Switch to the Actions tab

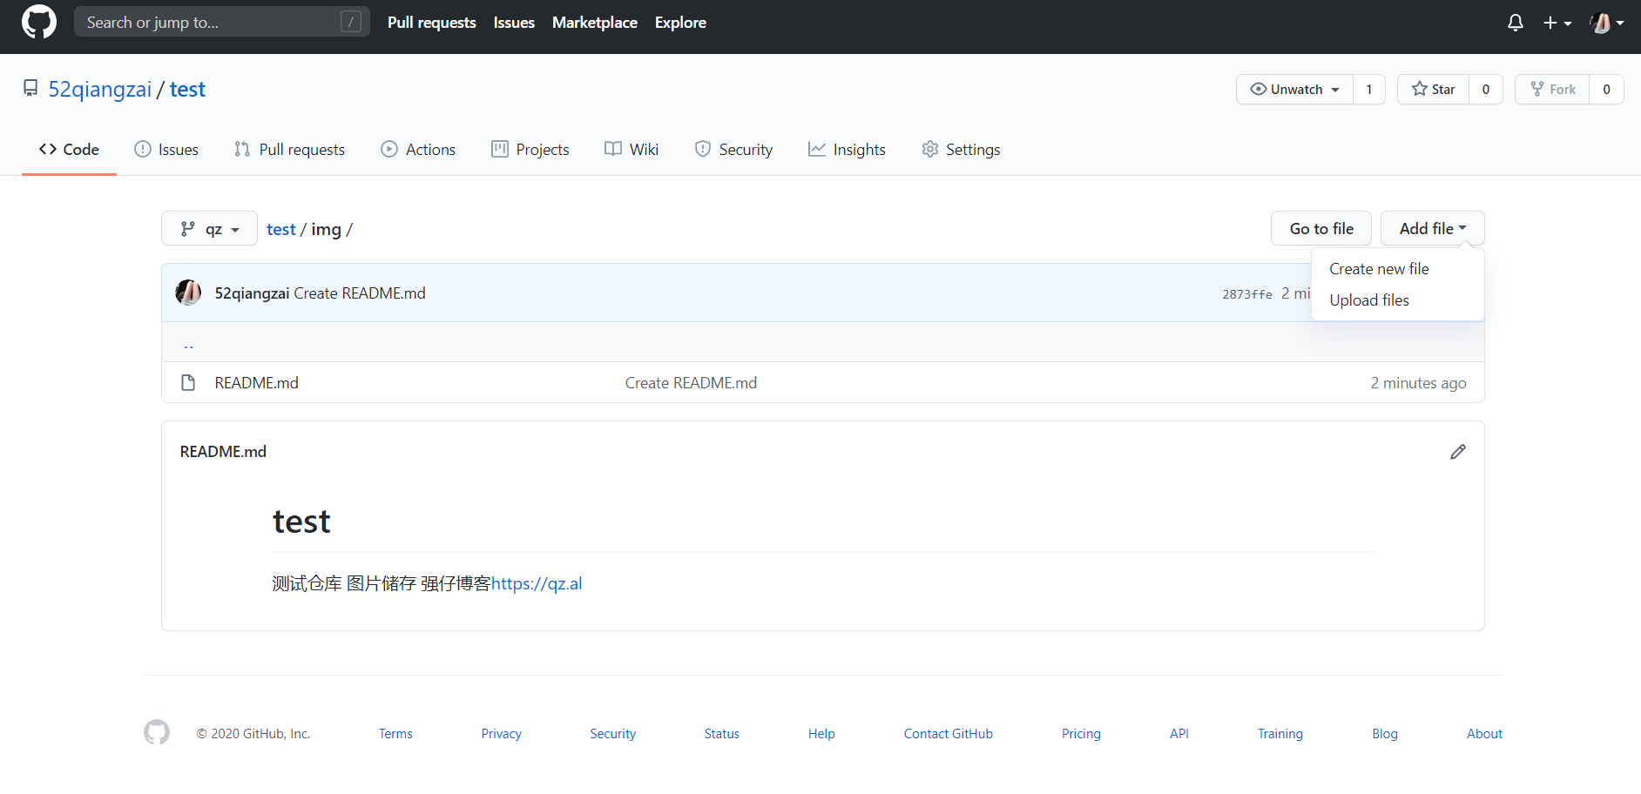pyautogui.click(x=418, y=150)
